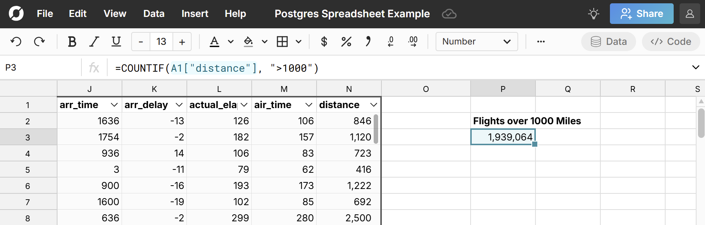This screenshot has height=225, width=705.
Task: Expand the distance column filter dropdown
Action: coord(374,105)
